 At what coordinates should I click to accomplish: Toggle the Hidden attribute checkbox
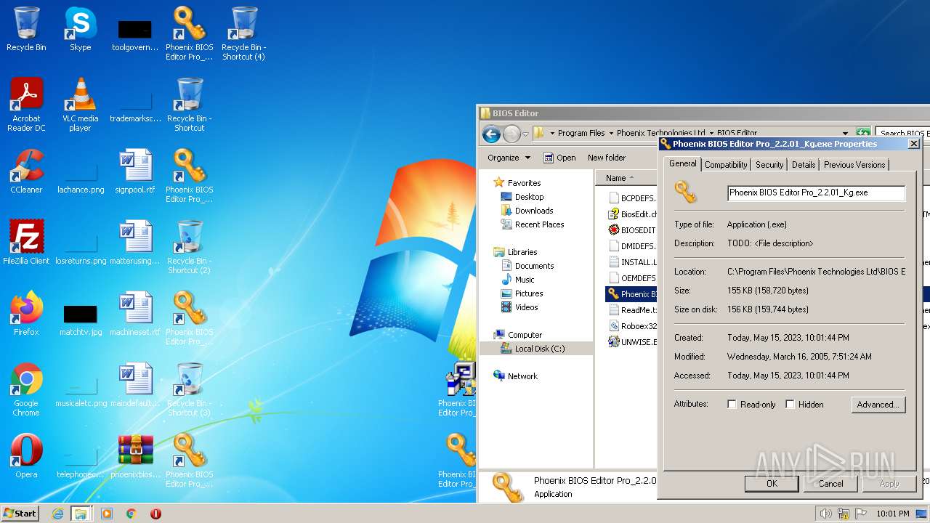pos(790,405)
